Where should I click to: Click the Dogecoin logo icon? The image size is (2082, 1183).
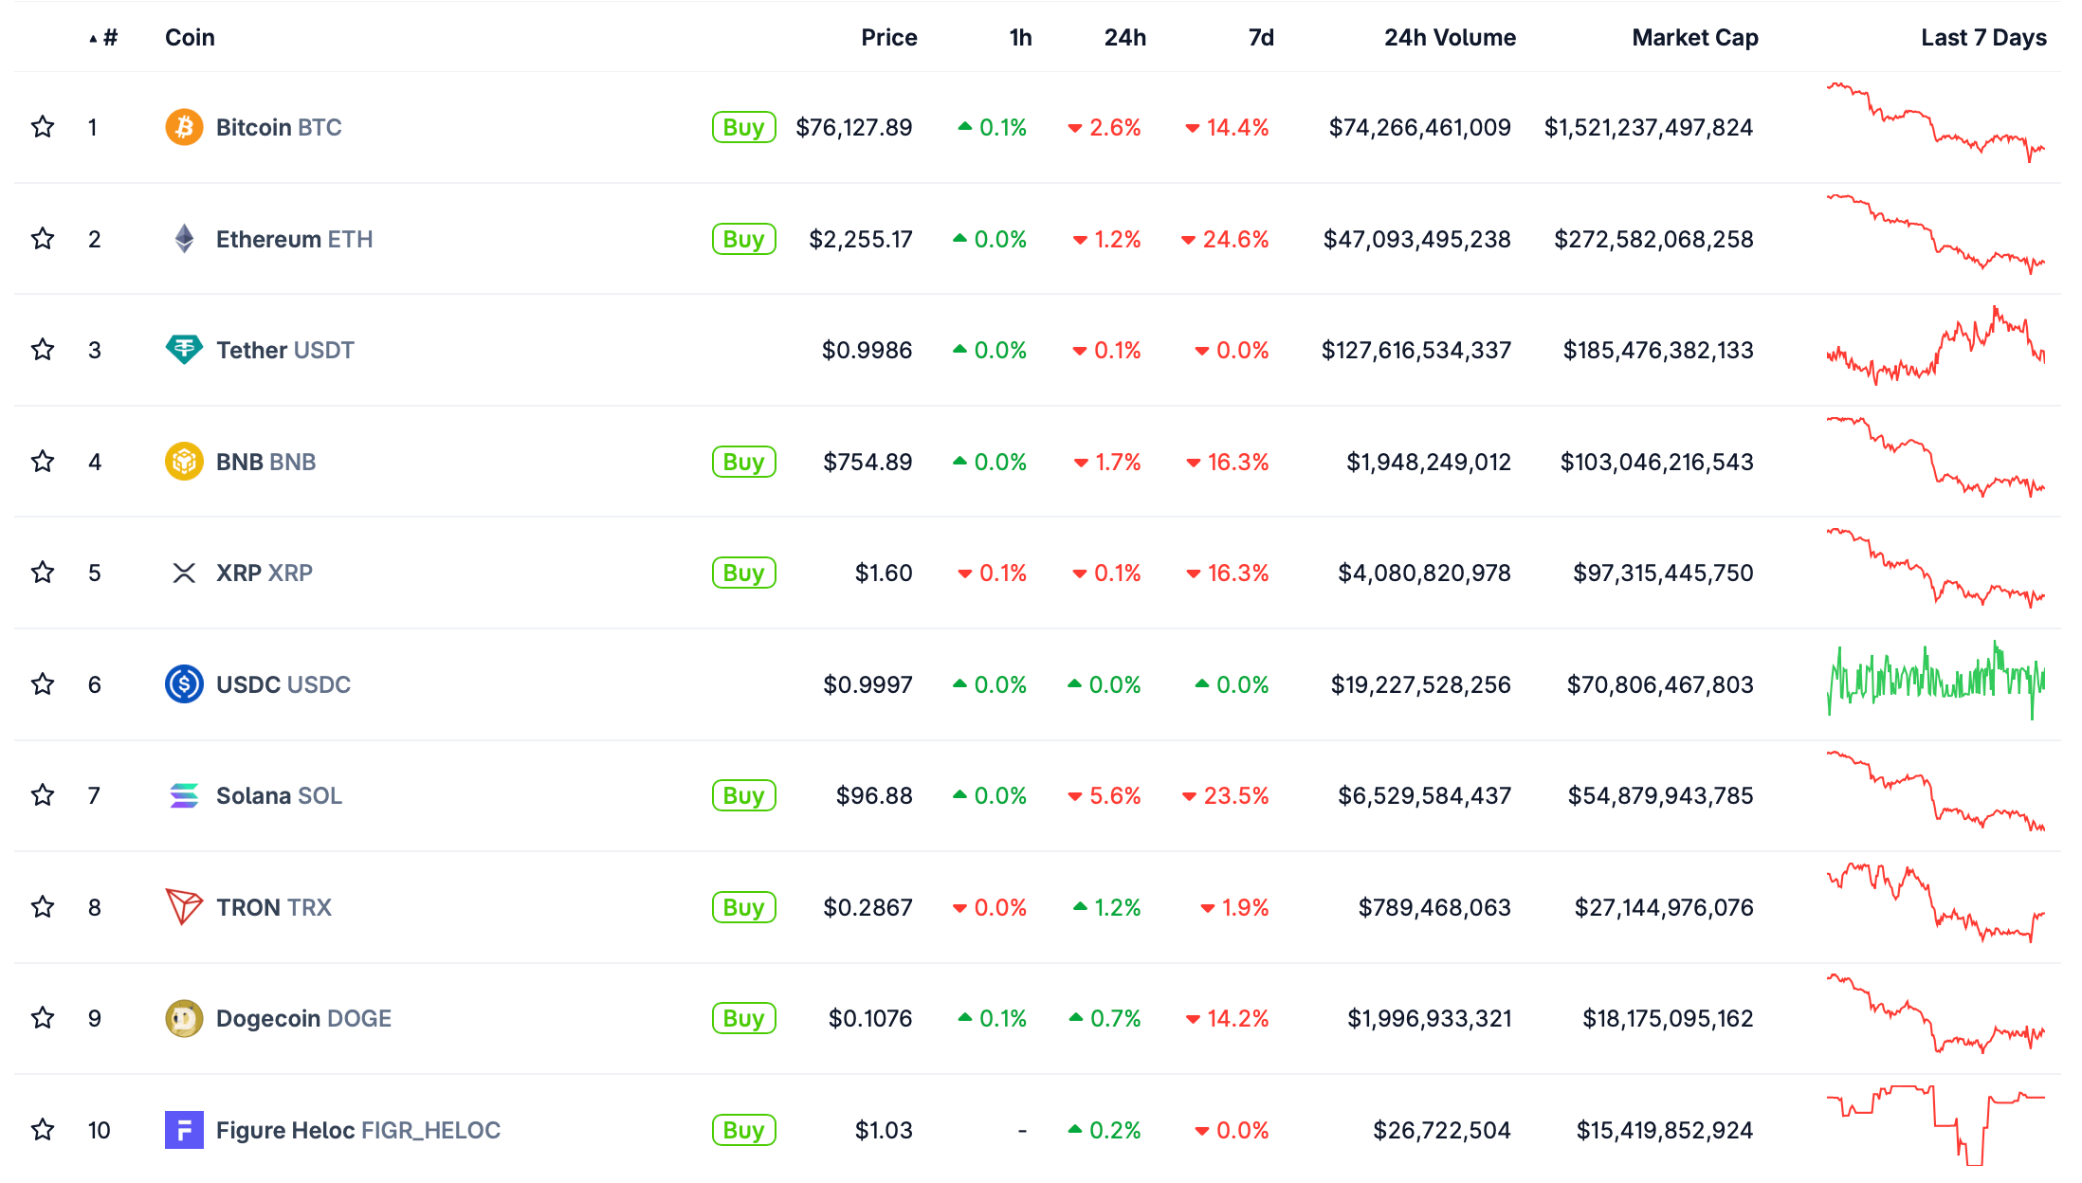[x=184, y=1018]
